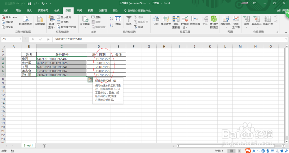Switch to the 插入 ribbon tab

29,10
